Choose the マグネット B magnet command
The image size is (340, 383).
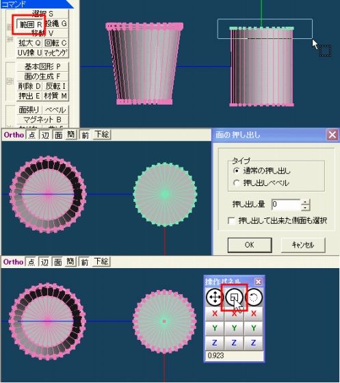[x=42, y=120]
